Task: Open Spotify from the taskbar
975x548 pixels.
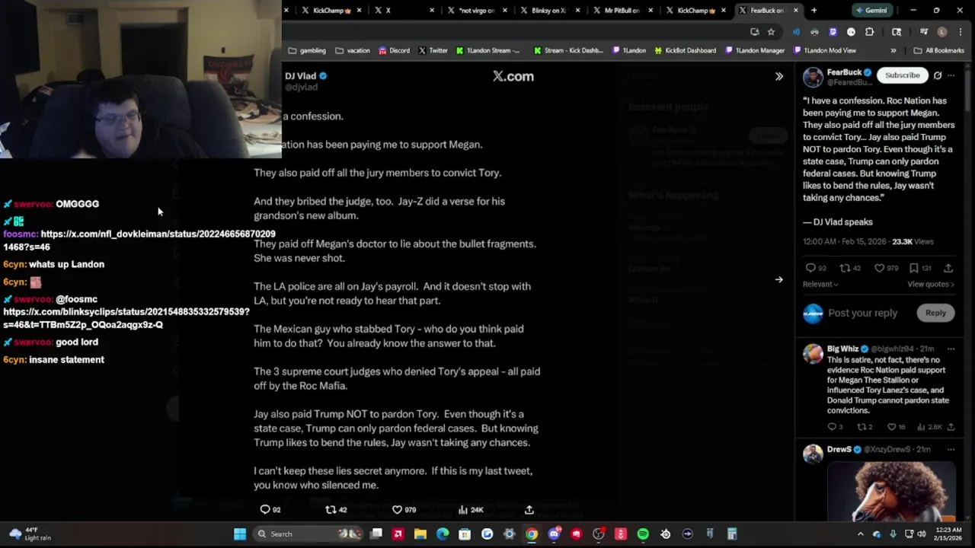Action: point(643,534)
